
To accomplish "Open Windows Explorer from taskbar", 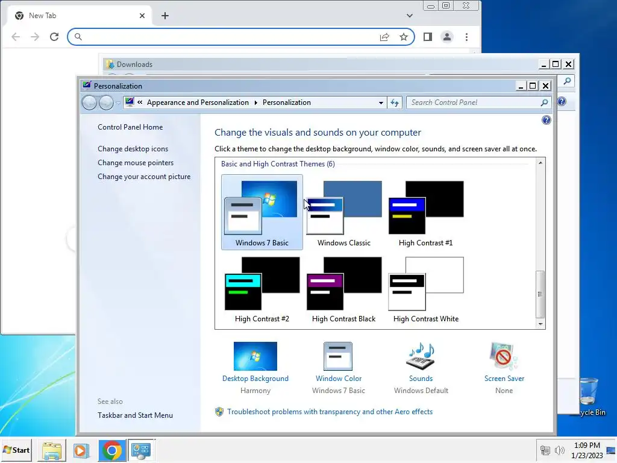I will 52,450.
